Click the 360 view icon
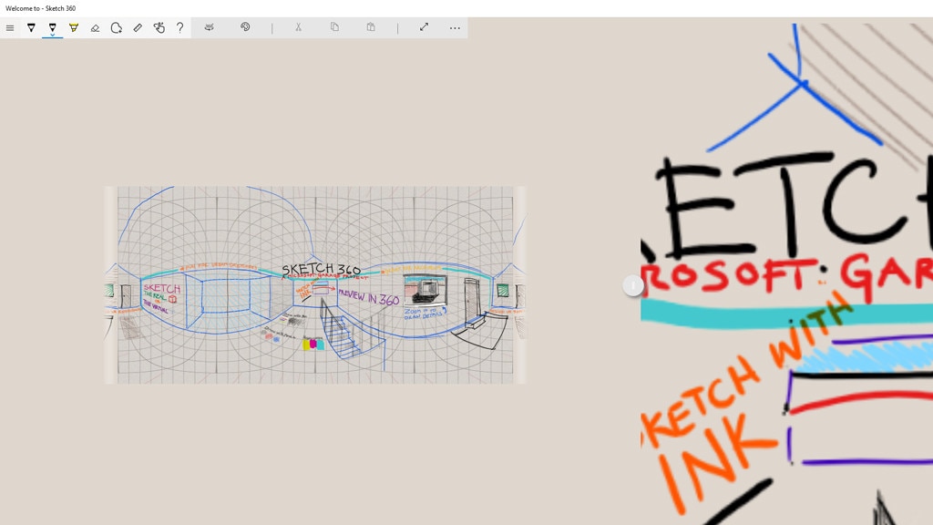The width and height of the screenshot is (933, 525). coord(209,27)
